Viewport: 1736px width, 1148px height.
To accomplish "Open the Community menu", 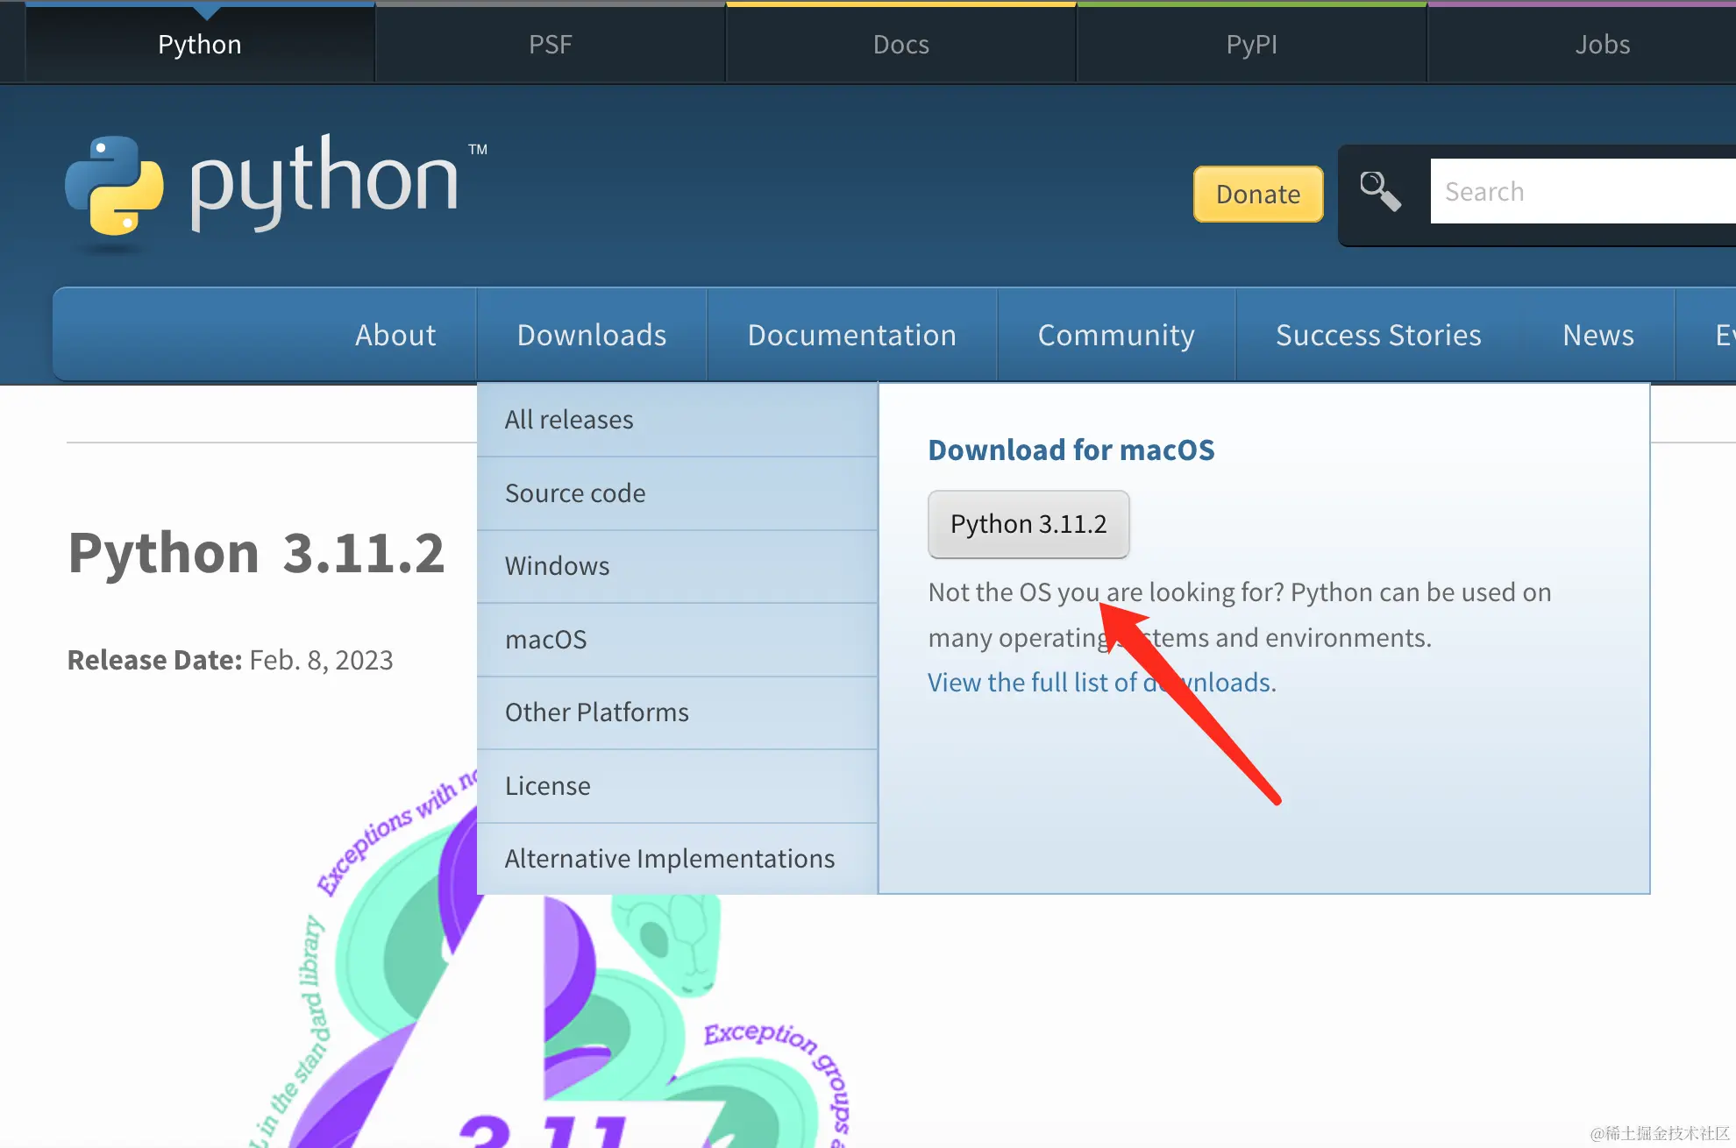I will point(1116,335).
